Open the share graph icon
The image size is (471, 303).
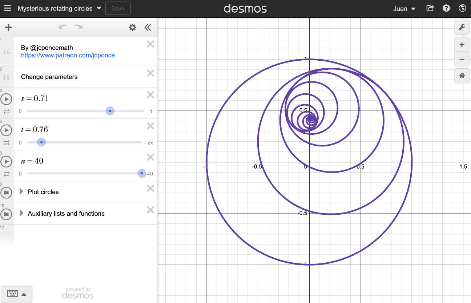[430, 8]
